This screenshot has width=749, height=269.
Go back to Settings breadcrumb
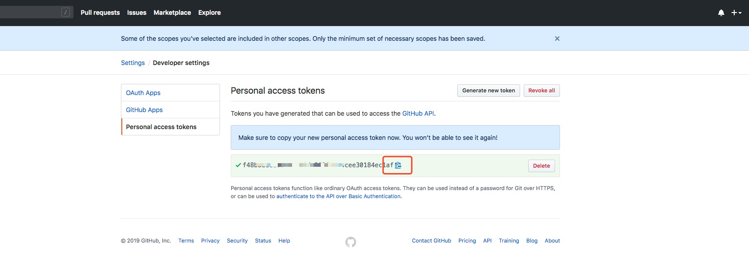coord(133,63)
